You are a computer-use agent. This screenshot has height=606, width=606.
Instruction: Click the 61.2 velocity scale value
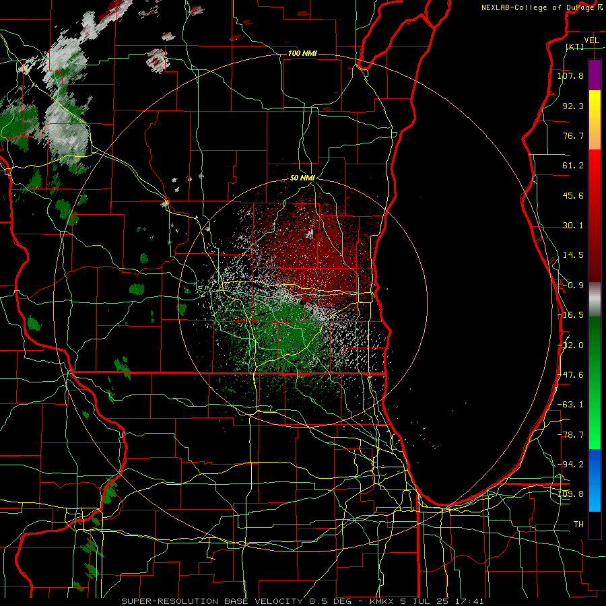[573, 166]
